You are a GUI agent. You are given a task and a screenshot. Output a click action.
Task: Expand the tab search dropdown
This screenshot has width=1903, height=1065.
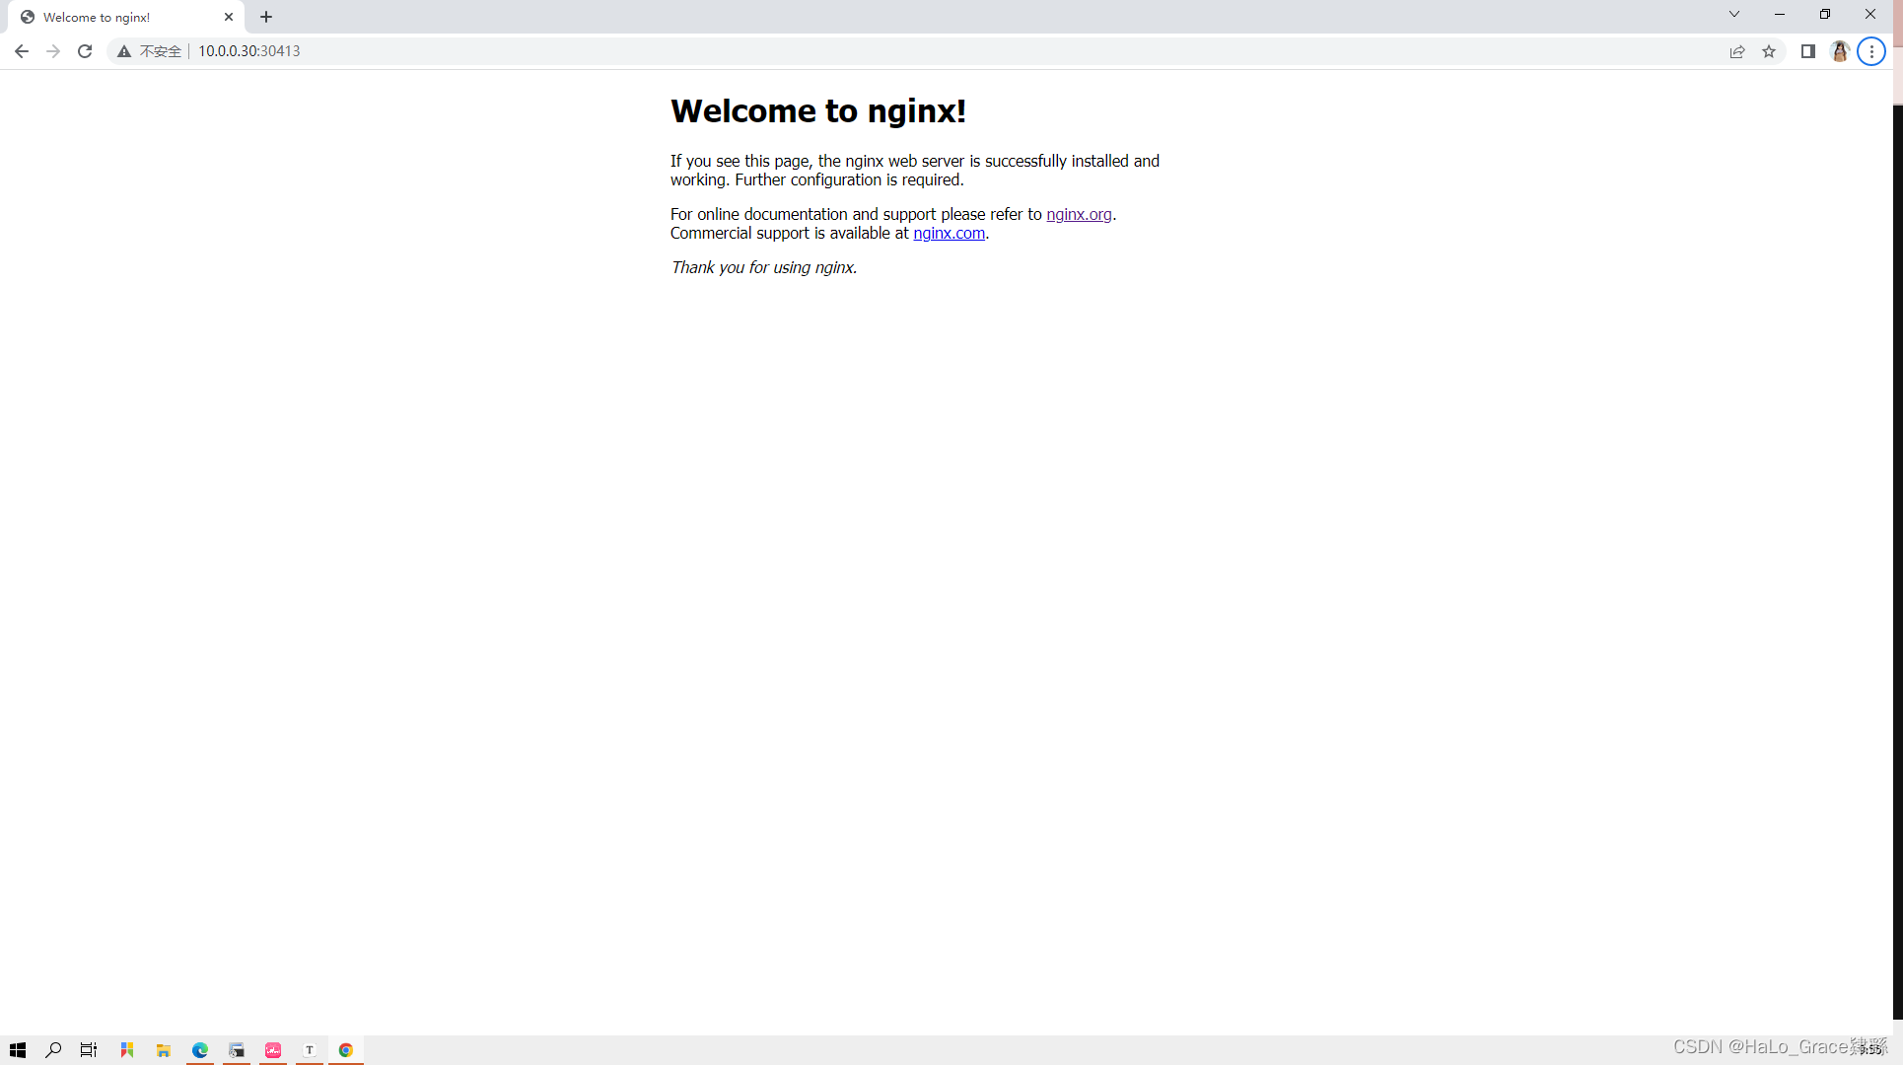[1734, 15]
